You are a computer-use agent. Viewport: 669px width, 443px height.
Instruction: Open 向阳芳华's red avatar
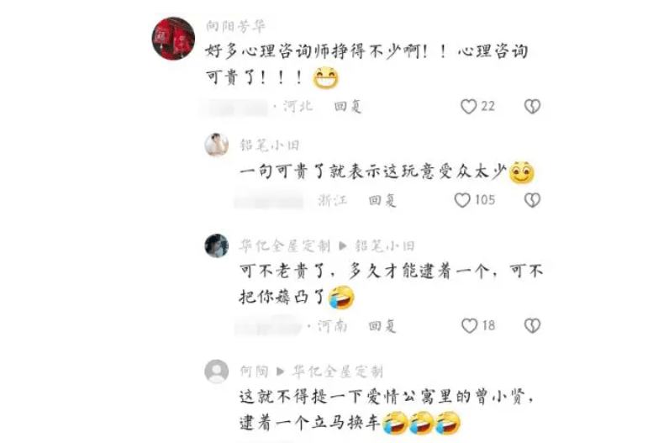pos(173,39)
